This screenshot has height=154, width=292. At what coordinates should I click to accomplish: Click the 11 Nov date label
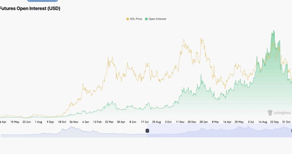point(180,122)
